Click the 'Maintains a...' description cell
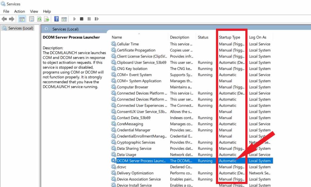The width and height of the screenshot is (311, 187). tap(181, 87)
